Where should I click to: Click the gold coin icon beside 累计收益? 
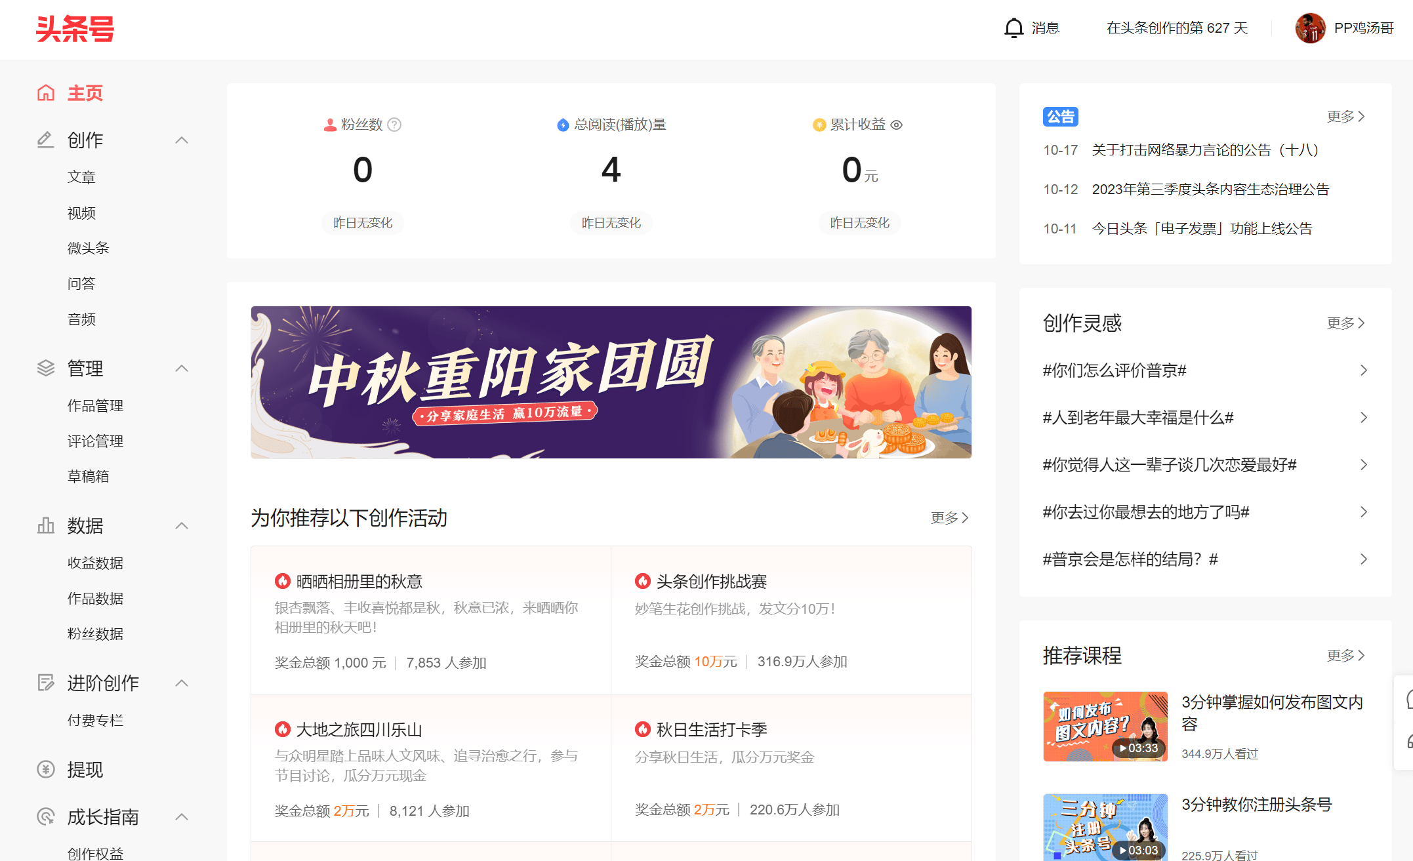tap(819, 125)
